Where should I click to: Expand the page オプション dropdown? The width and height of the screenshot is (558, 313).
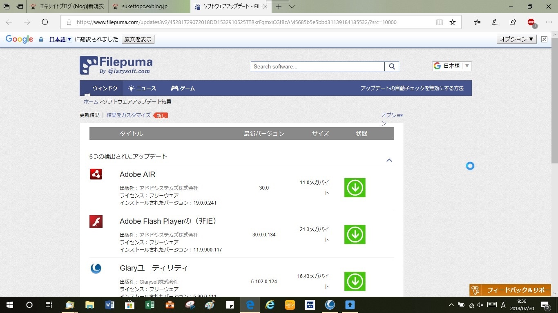tap(392, 119)
